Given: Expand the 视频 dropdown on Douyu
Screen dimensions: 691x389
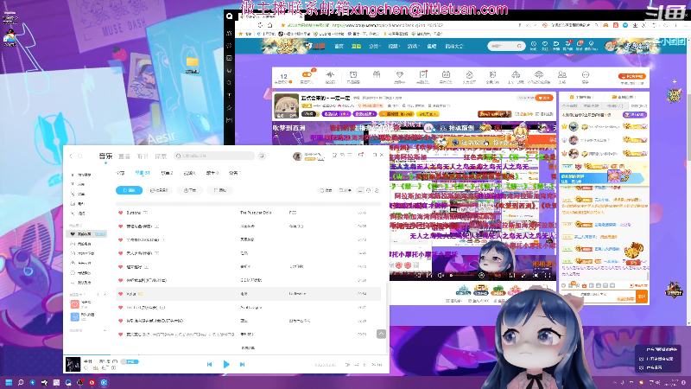Looking at the screenshot, I should click(x=394, y=47).
